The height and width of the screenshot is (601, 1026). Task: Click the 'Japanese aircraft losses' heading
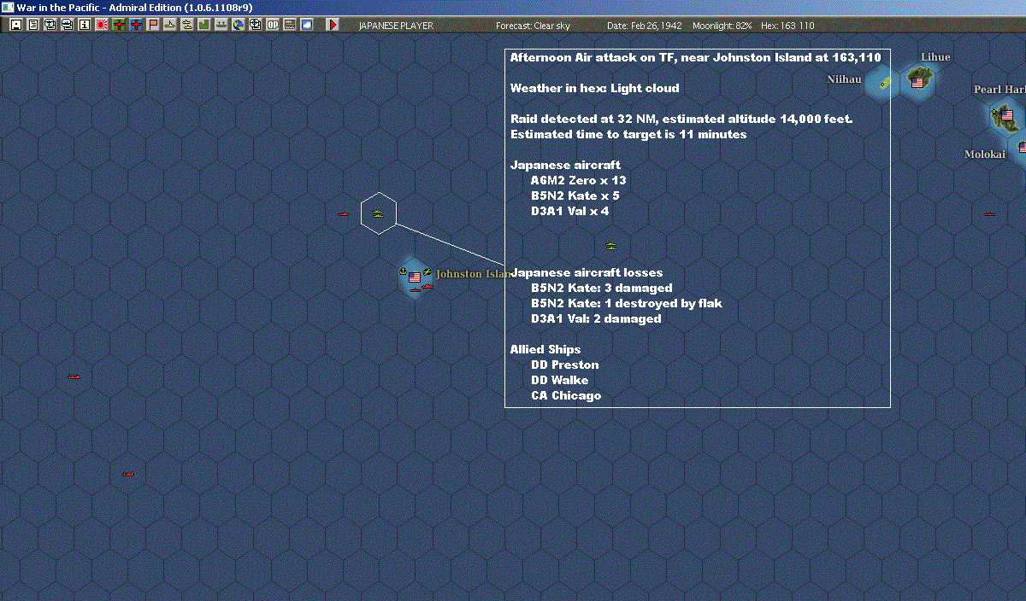[x=587, y=272]
